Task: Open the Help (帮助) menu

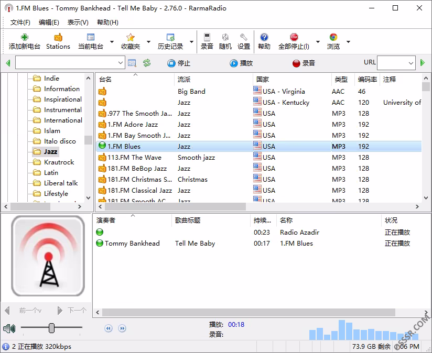Action: 107,23
